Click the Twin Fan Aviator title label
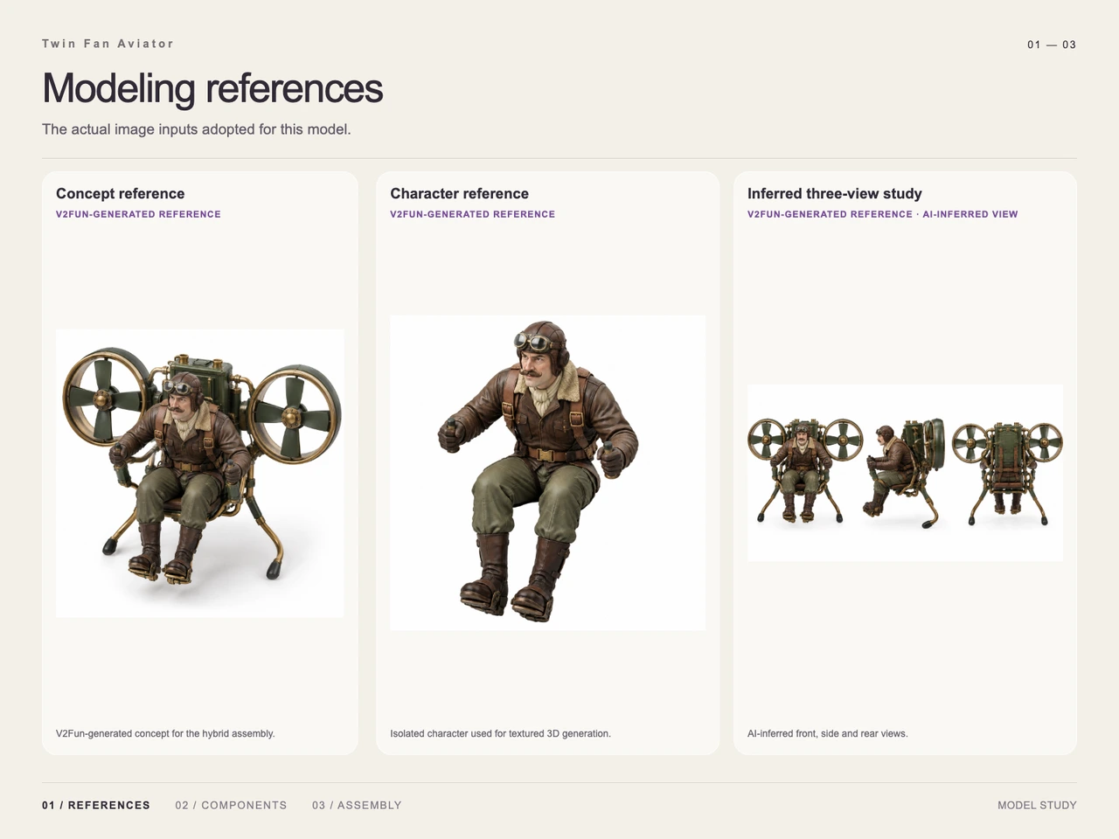This screenshot has width=1119, height=839. (x=108, y=44)
